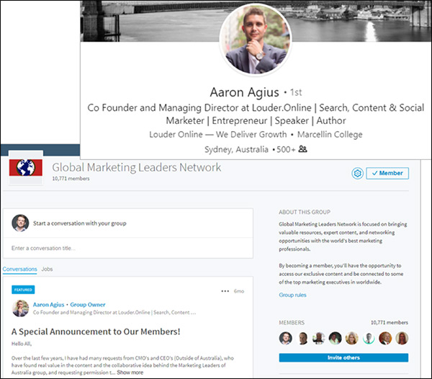This screenshot has height=379, width=432.
Task: Open A Special Announcement to Our Members post
Action: pos(96,331)
